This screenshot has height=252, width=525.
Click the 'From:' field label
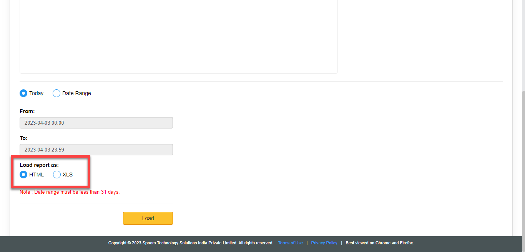tap(27, 111)
